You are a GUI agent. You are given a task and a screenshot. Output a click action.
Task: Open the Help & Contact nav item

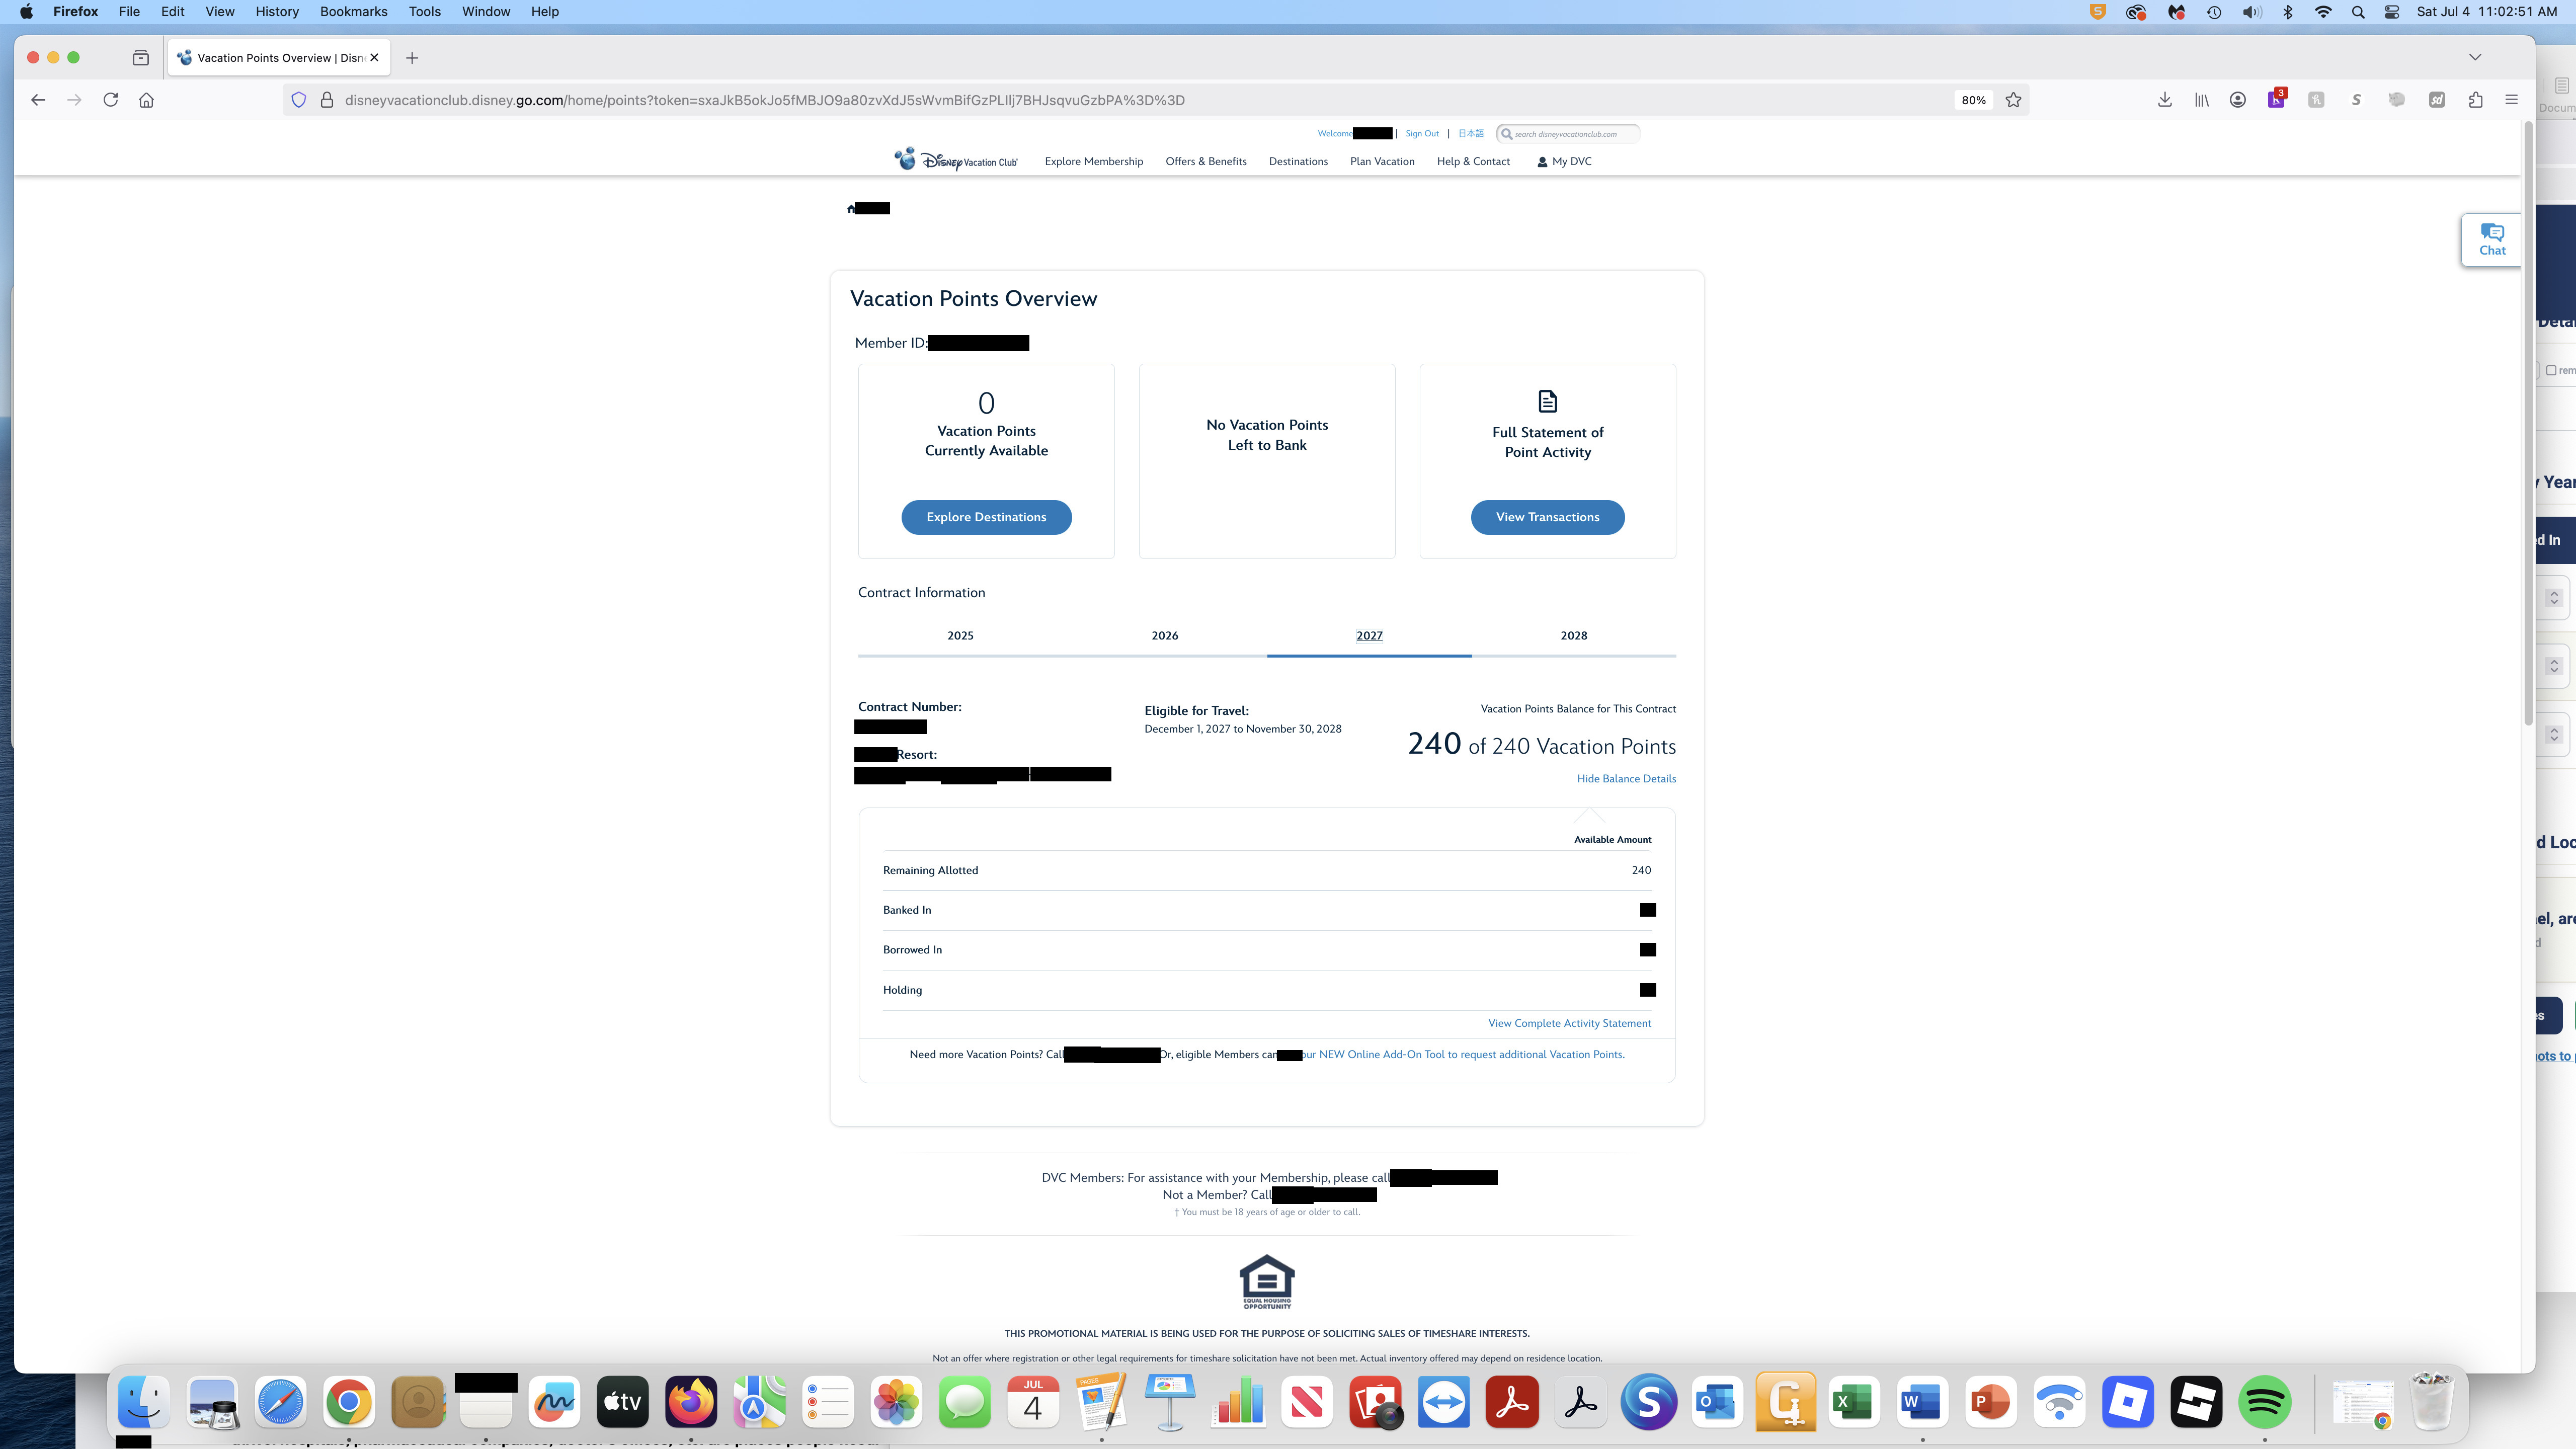coord(1473,161)
